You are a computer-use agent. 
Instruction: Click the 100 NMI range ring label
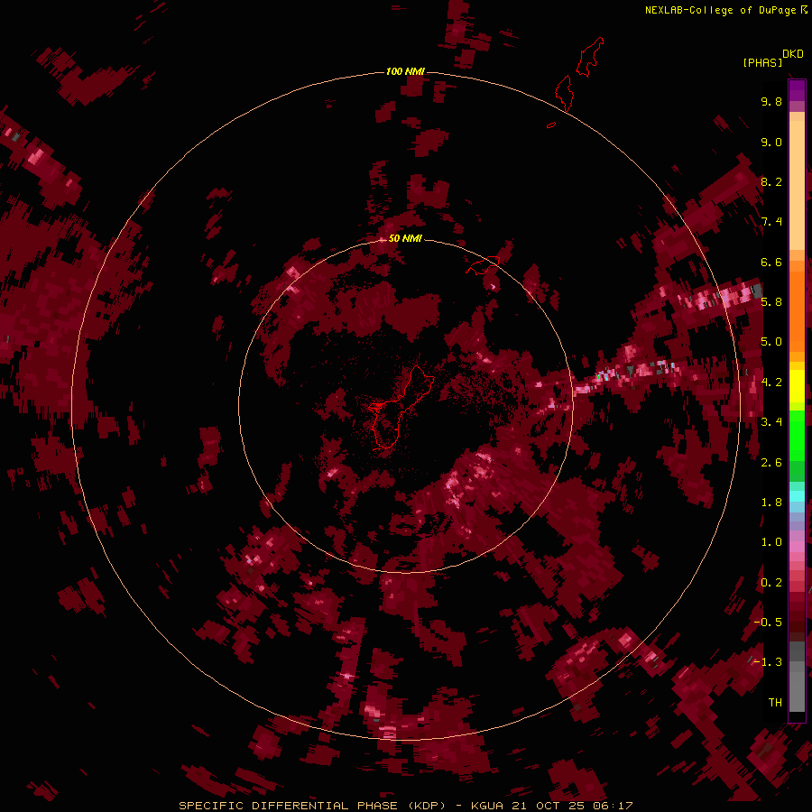tap(405, 71)
